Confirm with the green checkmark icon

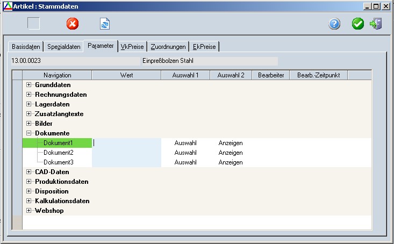[x=358, y=24]
